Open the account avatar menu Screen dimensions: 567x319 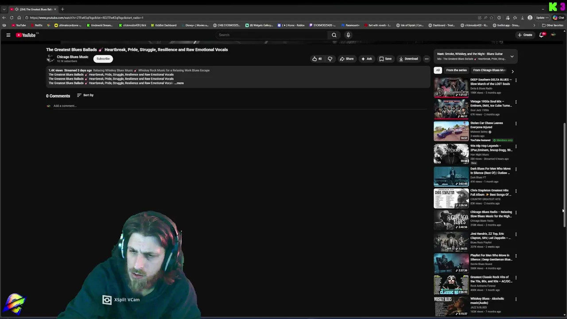click(x=553, y=35)
